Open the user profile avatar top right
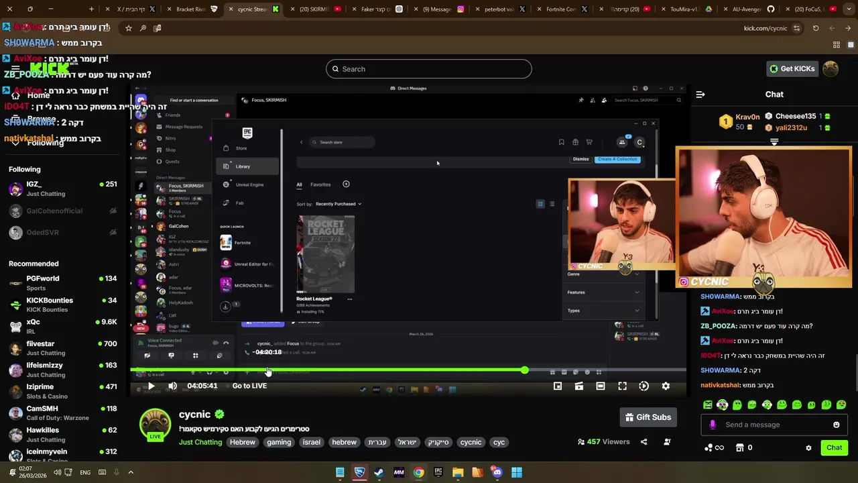 (x=831, y=68)
